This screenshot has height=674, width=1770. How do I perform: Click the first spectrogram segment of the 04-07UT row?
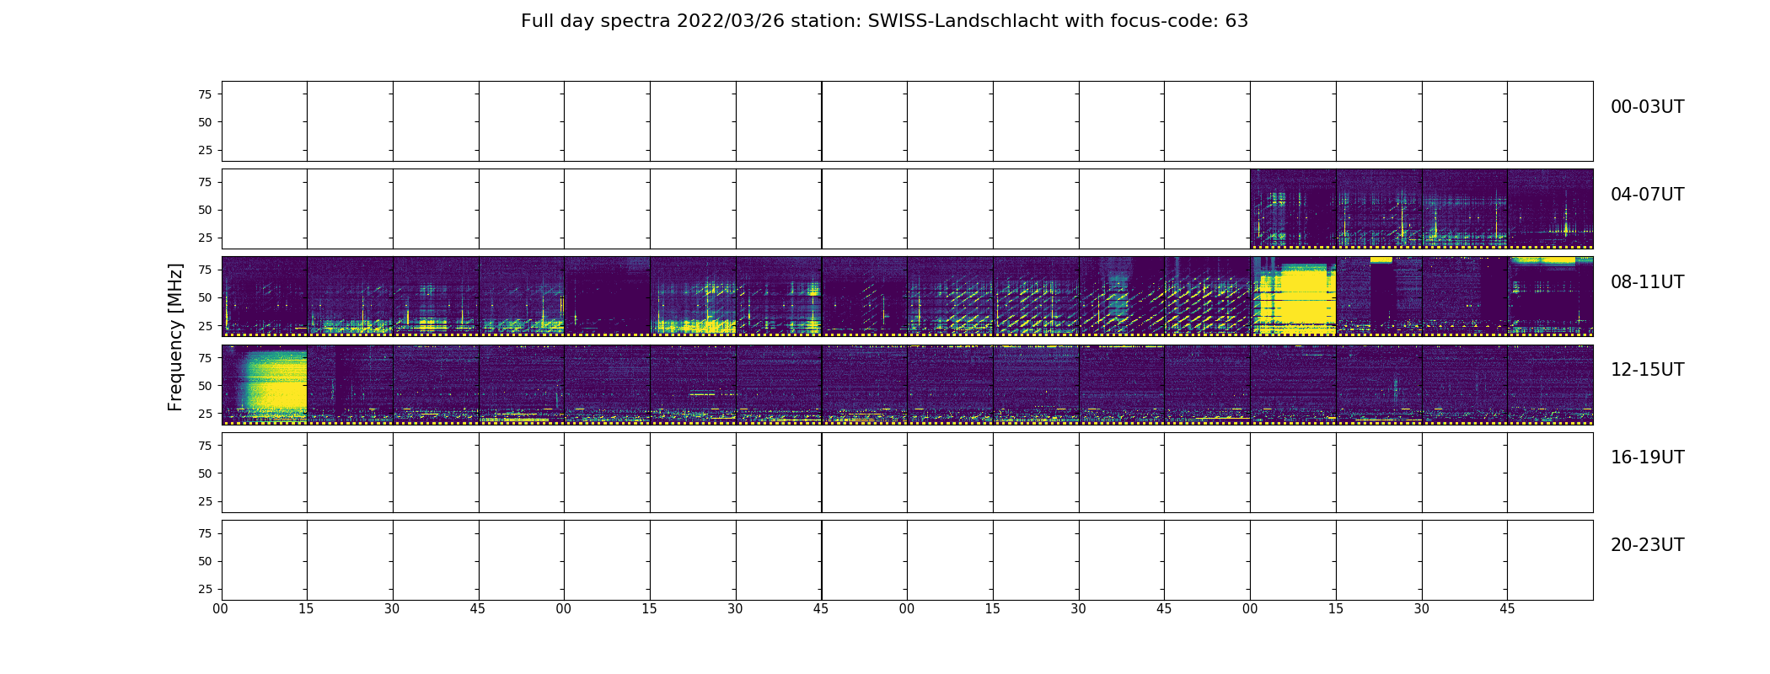1293,208
